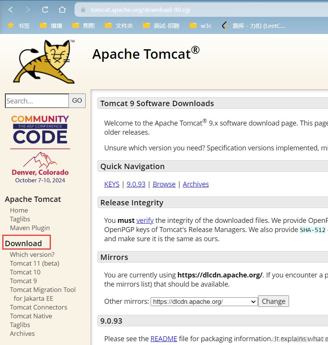Click the browser back arrow
This screenshot has height=345, width=328.
point(11,10)
